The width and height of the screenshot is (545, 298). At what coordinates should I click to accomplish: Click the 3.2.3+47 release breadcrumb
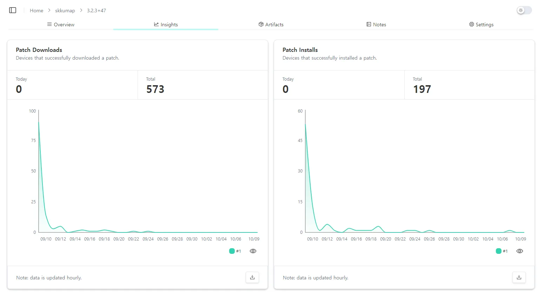point(97,11)
